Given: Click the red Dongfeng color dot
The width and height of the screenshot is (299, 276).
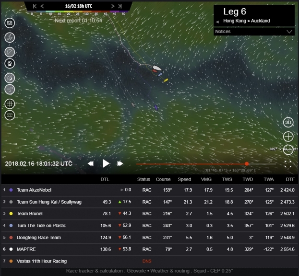Looking at the screenshot, I should click(11, 238).
